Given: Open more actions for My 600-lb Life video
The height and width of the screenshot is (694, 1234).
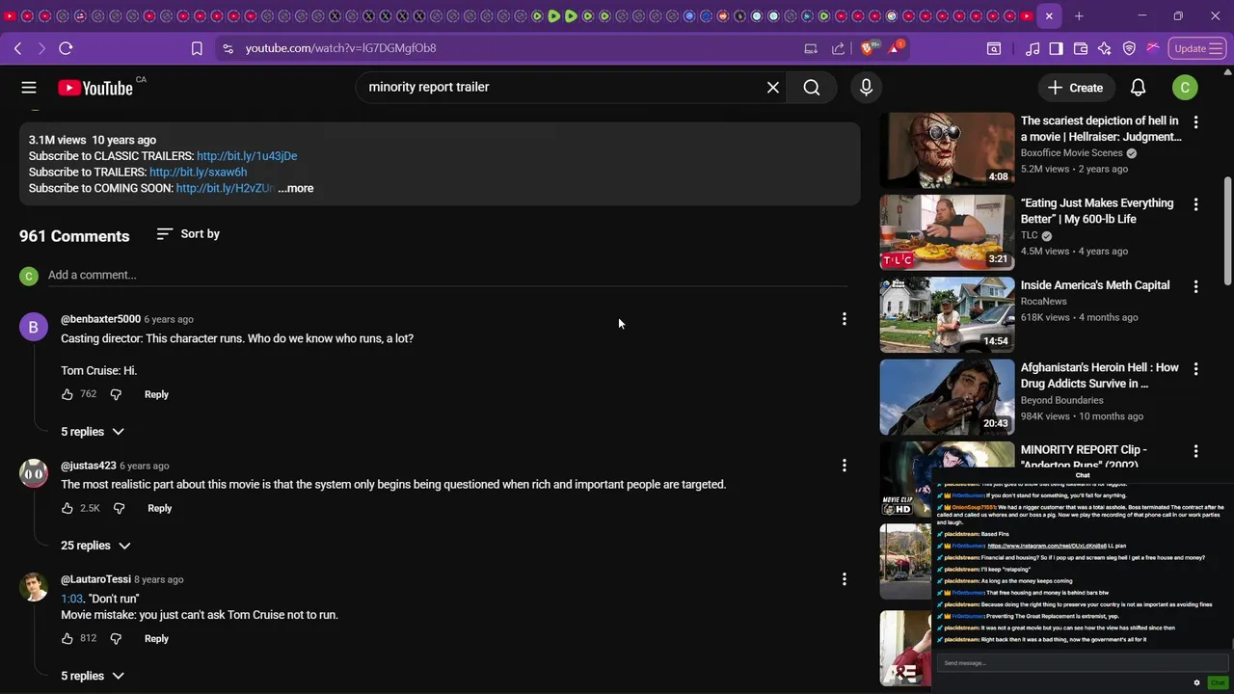Looking at the screenshot, I should (1195, 204).
